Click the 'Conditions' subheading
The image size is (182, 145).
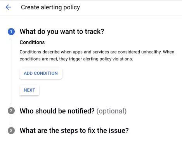click(32, 42)
